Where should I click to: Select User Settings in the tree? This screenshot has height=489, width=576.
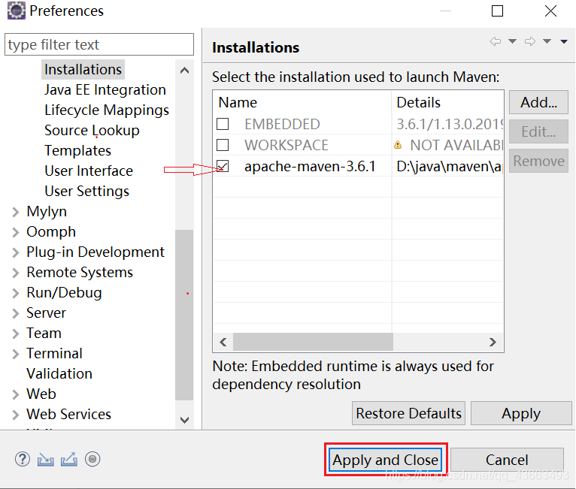click(x=87, y=191)
